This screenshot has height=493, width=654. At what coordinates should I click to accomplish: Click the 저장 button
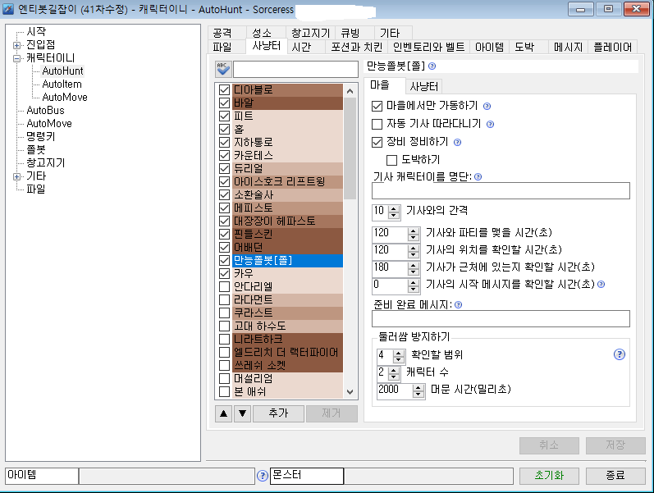pos(615,445)
